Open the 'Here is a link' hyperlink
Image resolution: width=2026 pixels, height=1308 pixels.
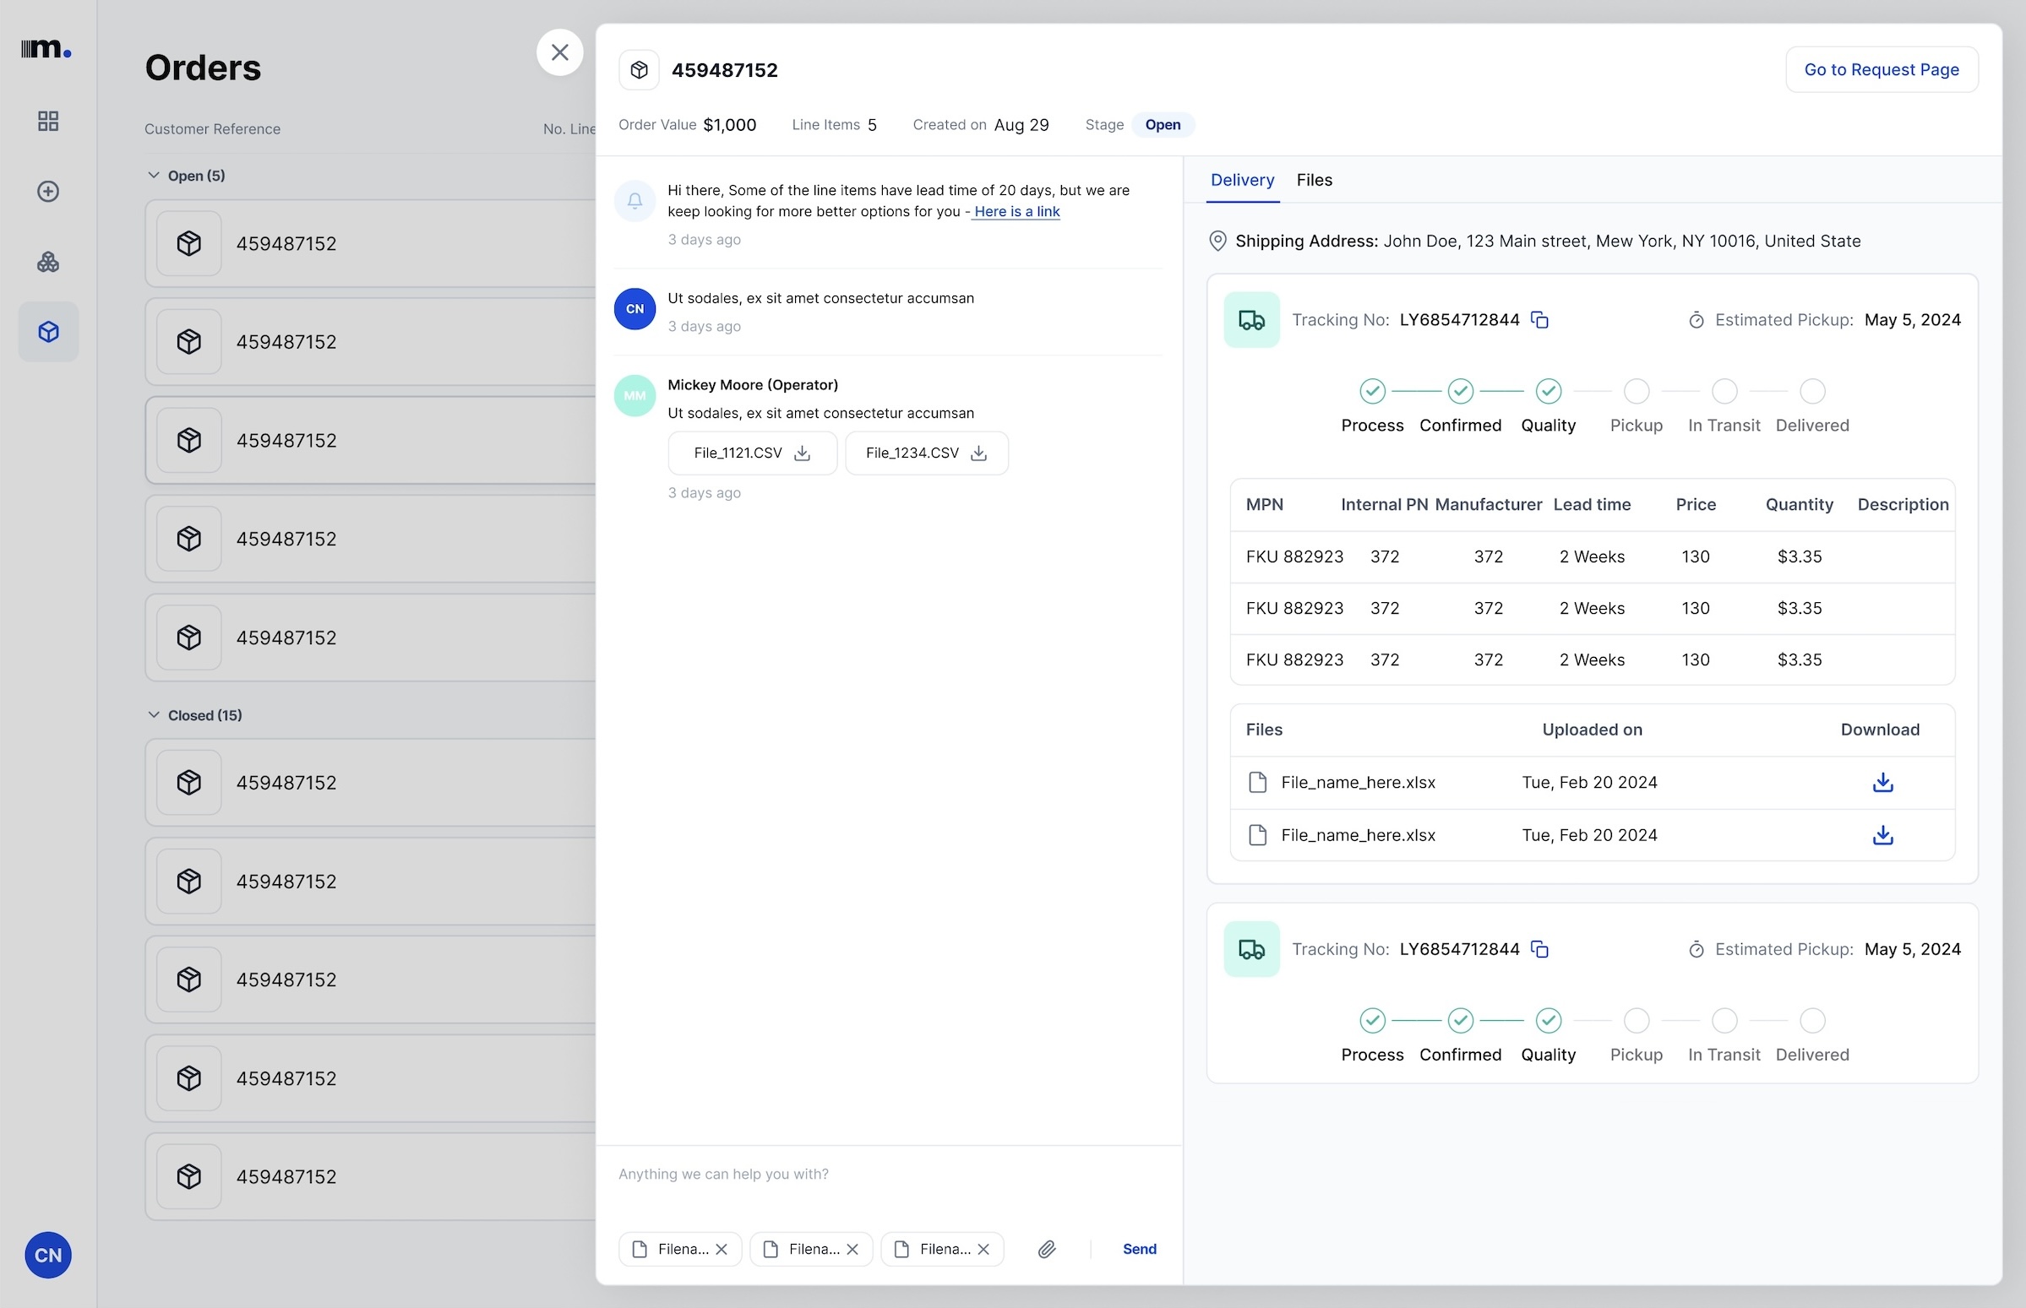pos(1016,211)
